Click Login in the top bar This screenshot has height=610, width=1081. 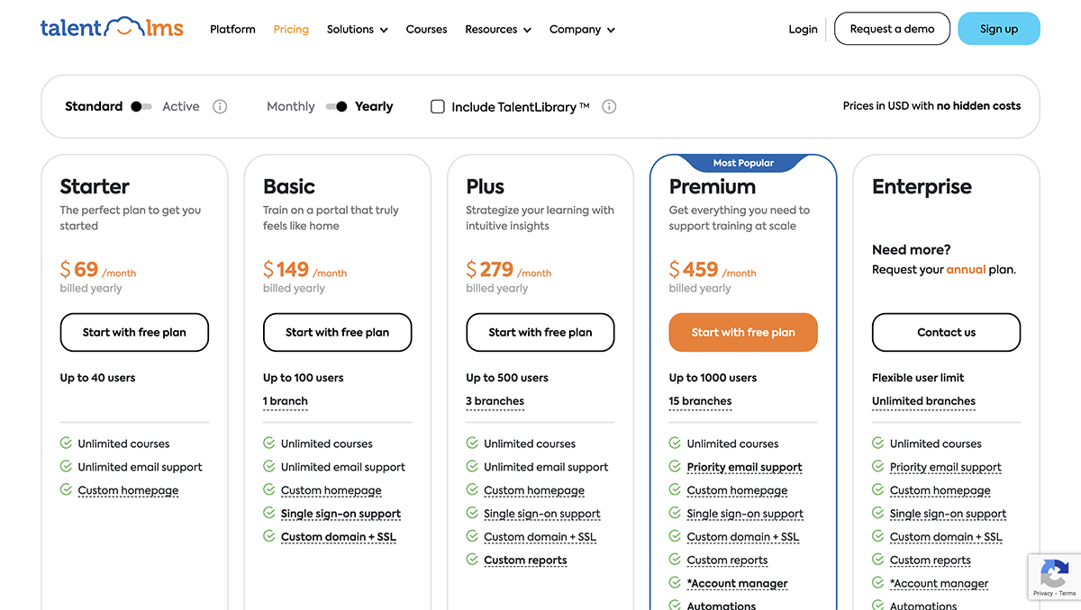click(803, 28)
